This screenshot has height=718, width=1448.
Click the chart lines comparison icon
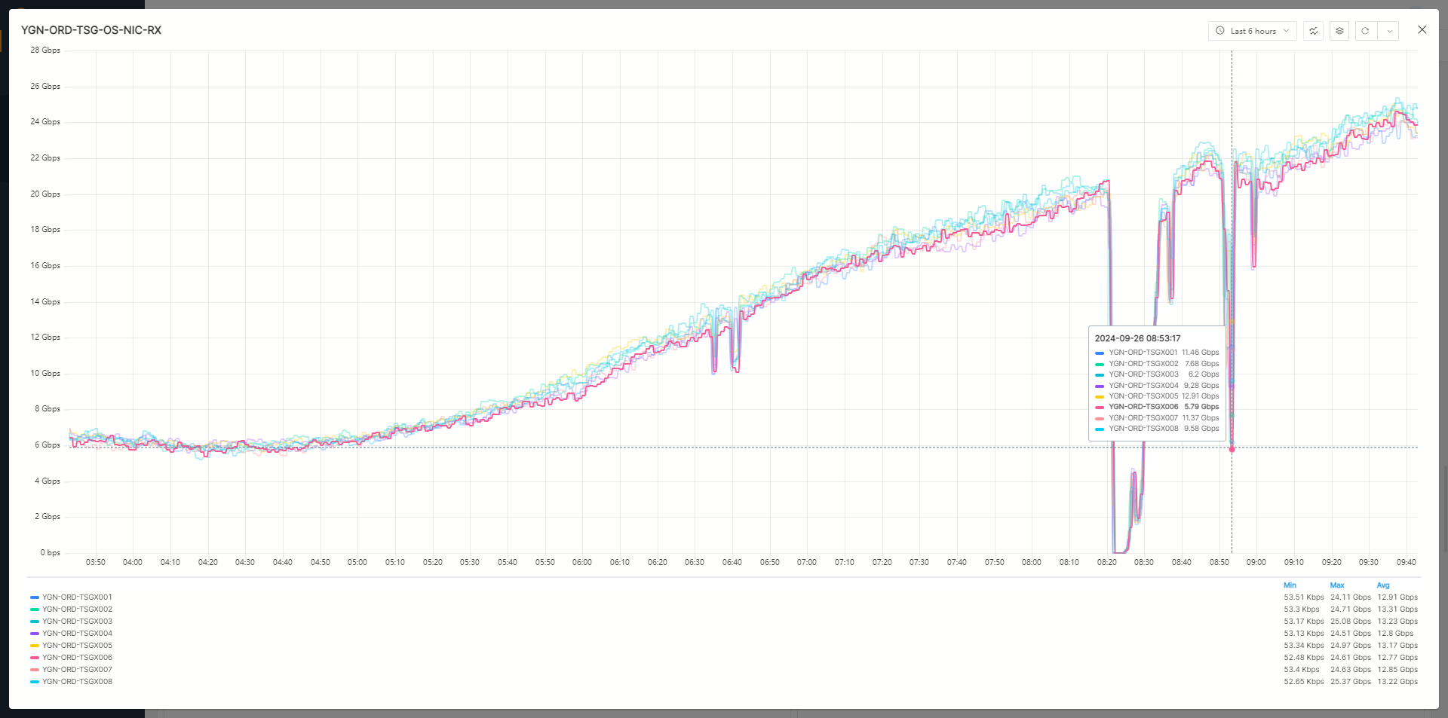tap(1313, 31)
